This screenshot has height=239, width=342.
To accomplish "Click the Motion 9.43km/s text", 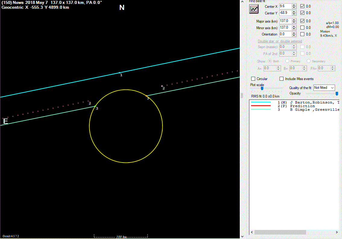I will (328, 33).
